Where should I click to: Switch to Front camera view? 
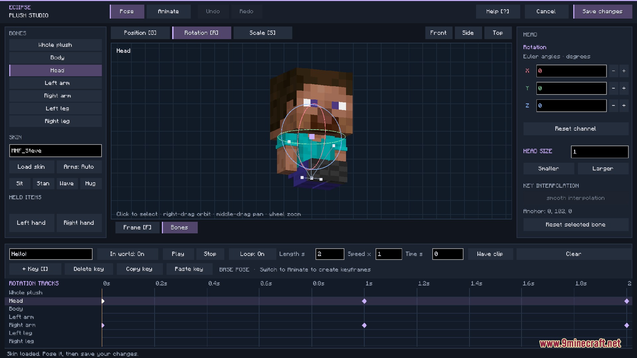pos(439,33)
